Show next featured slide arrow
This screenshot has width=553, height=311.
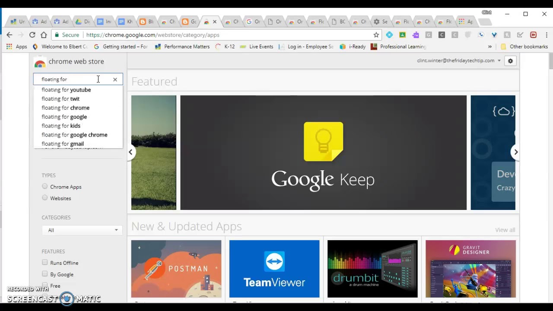point(515,152)
